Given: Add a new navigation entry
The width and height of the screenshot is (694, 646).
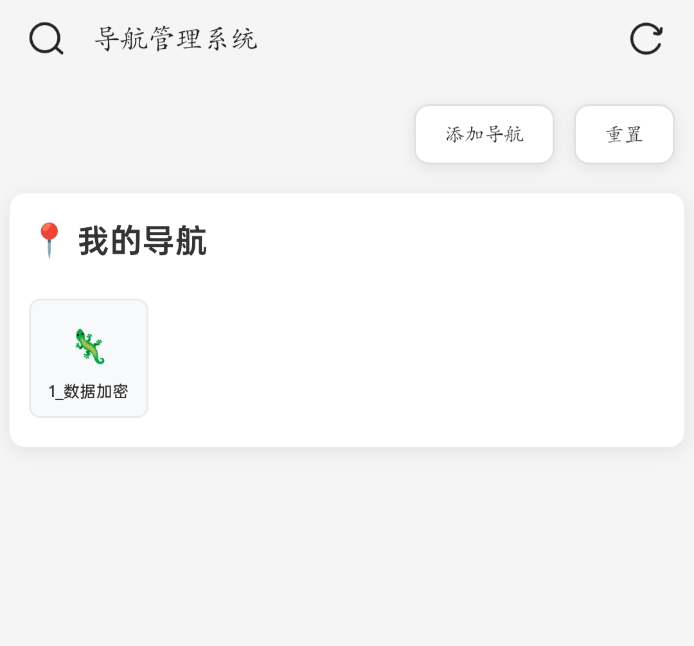Looking at the screenshot, I should point(485,134).
